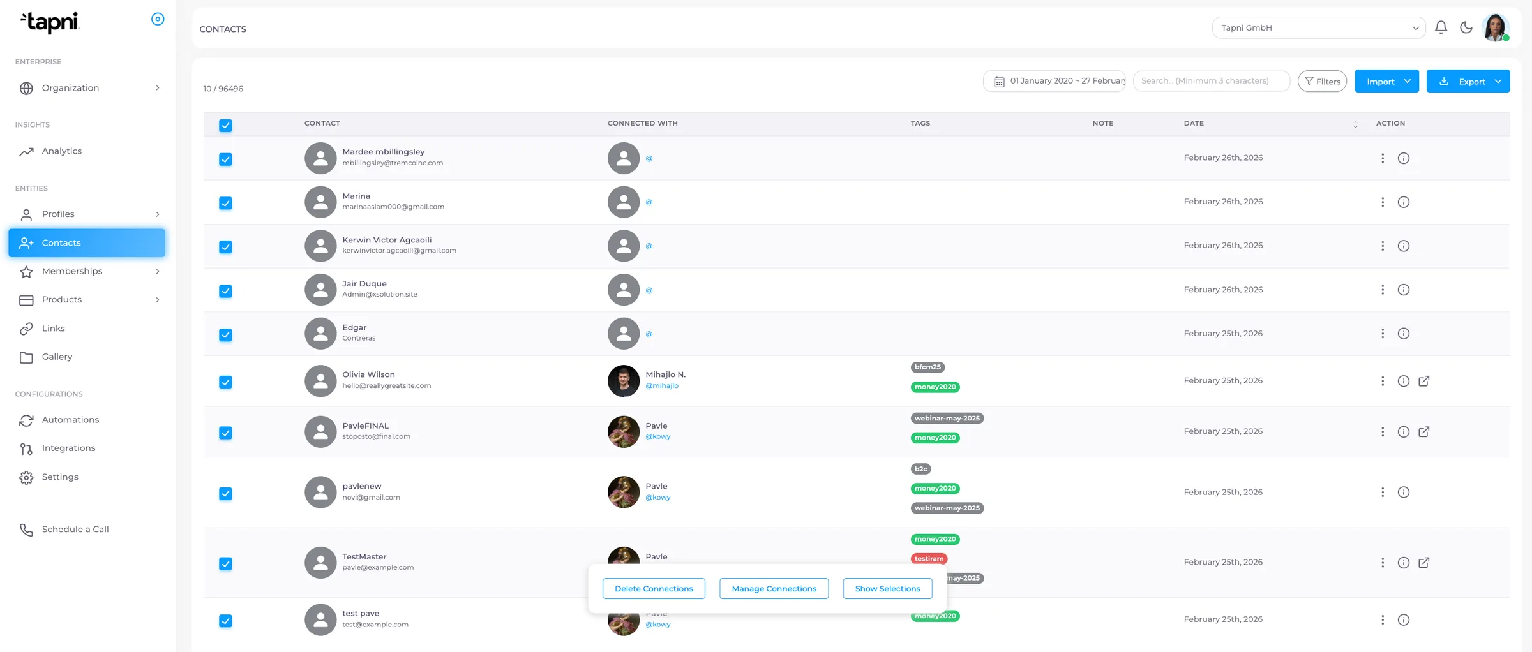Open three-dot menu for Jair Duque
Image resolution: width=1532 pixels, height=652 pixels.
pos(1383,290)
